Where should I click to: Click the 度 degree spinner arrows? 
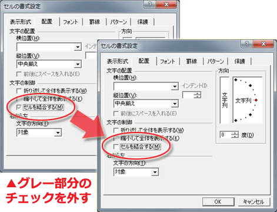pyautogui.click(x=235, y=135)
